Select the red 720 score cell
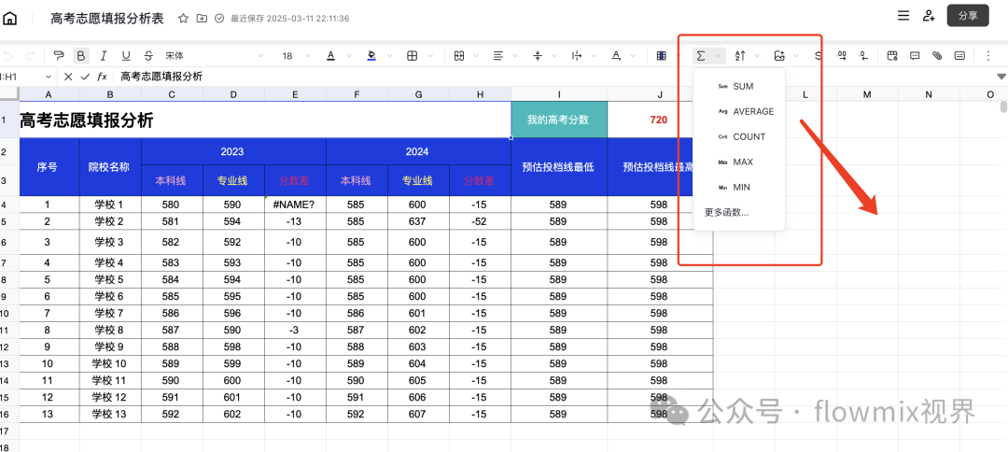1008x452 pixels. (x=659, y=120)
